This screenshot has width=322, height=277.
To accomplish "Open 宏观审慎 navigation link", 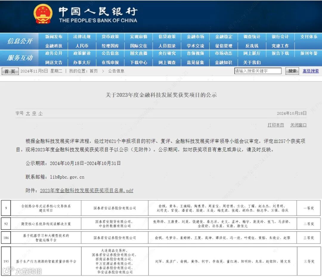I will [139, 37].
